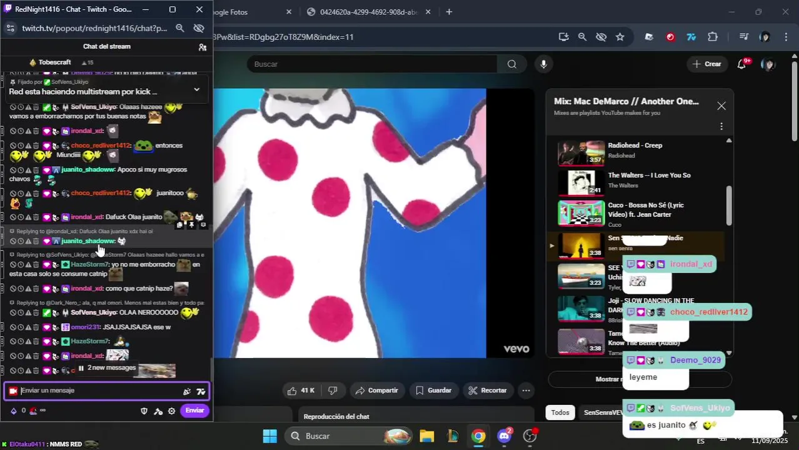Open the Crear create menu
799x450 pixels.
707,64
